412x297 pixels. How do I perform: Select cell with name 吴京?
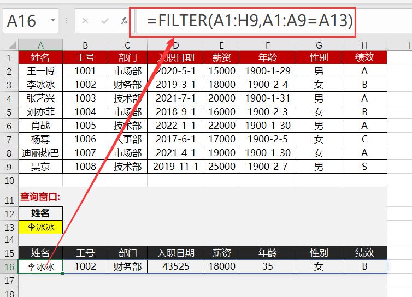(40, 167)
